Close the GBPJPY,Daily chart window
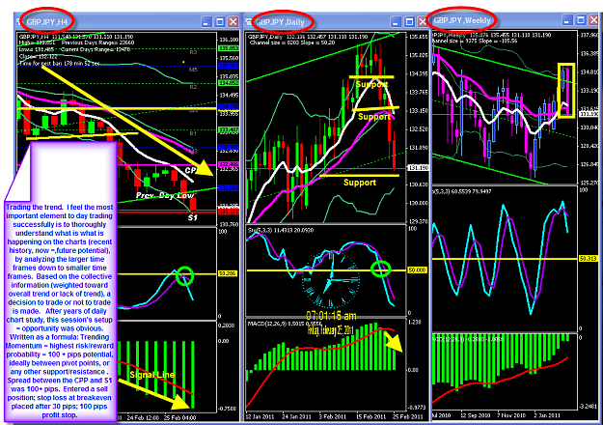This screenshot has width=603, height=425. point(423,22)
